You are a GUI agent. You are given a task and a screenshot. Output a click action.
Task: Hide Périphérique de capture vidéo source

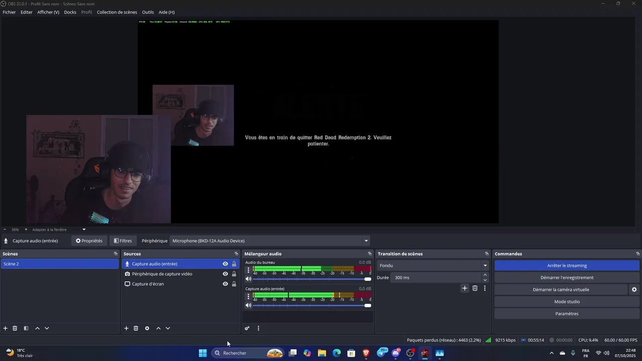tap(225, 274)
